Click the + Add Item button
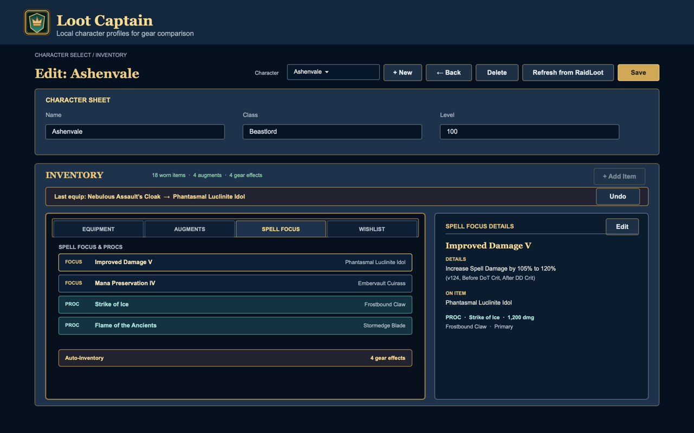 click(x=619, y=176)
